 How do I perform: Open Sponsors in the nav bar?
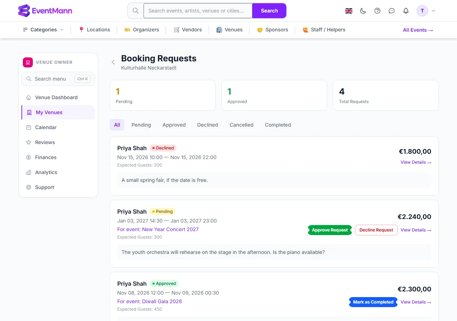click(x=272, y=30)
